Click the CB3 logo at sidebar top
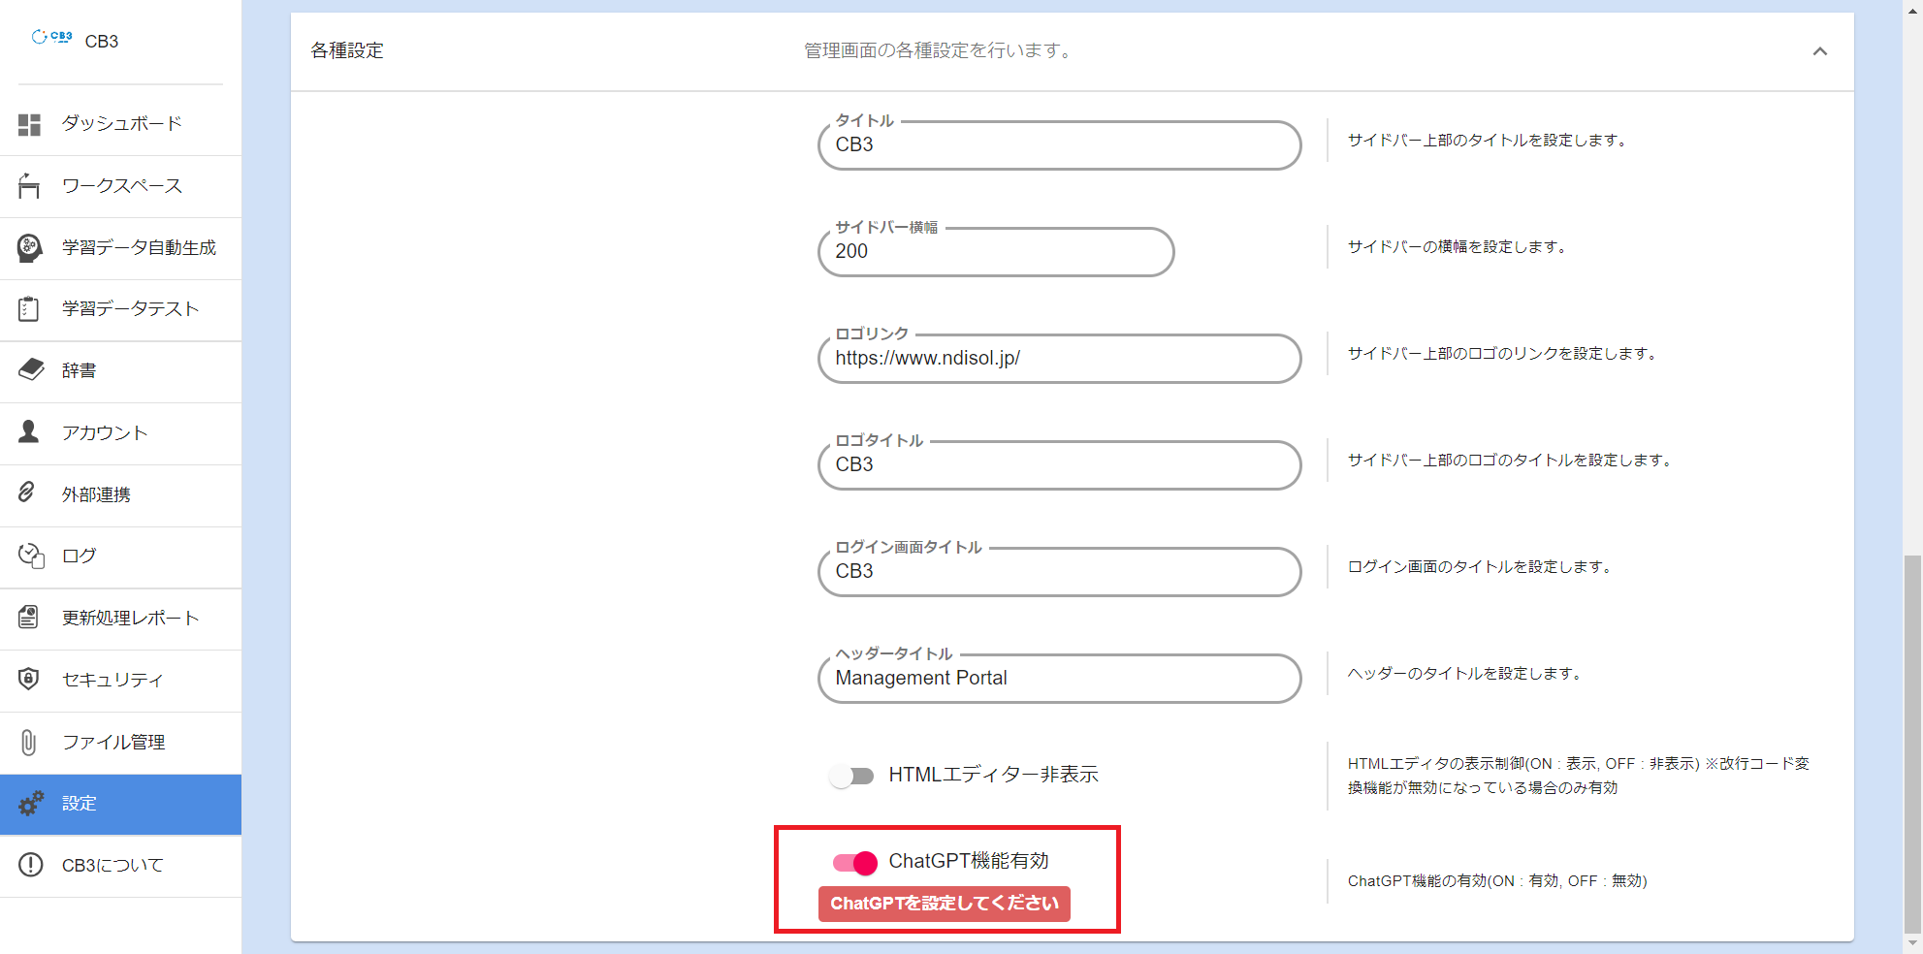This screenshot has height=954, width=1923. pos(52,38)
